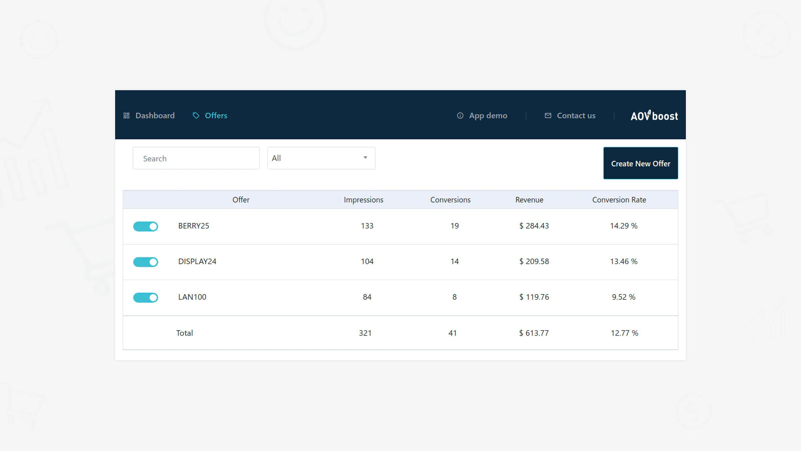Disable the BERRY25 offer toggle

146,227
